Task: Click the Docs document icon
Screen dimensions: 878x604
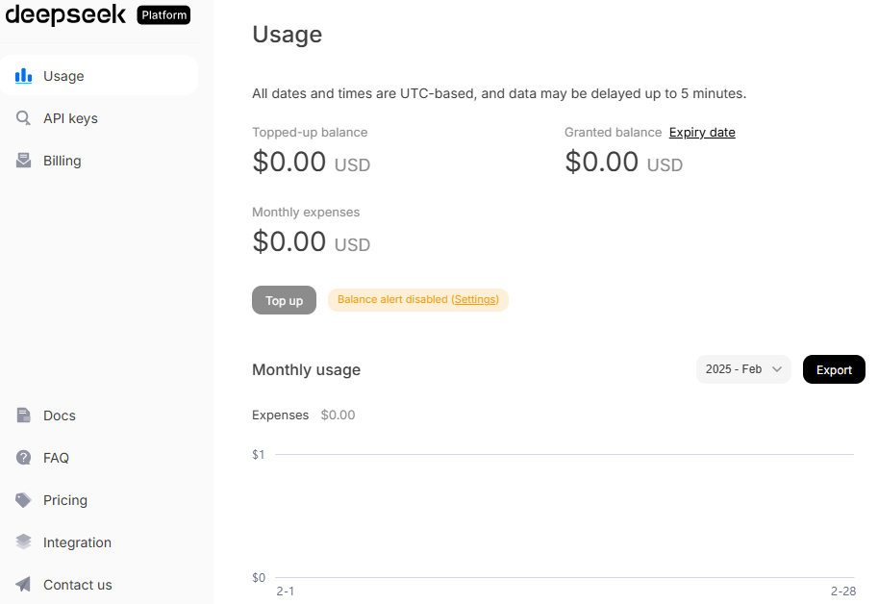Action: tap(24, 415)
